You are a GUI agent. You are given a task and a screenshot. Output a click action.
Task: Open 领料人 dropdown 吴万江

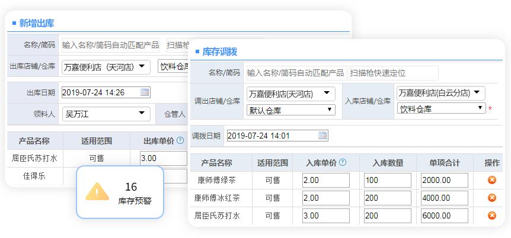click(x=106, y=114)
